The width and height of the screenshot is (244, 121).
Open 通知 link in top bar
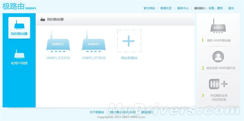(220, 8)
